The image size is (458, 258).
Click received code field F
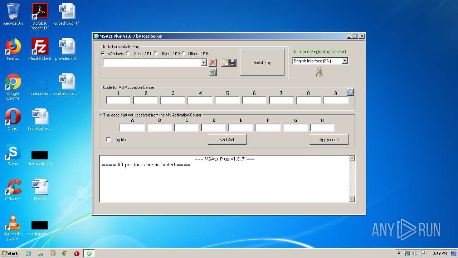point(268,128)
